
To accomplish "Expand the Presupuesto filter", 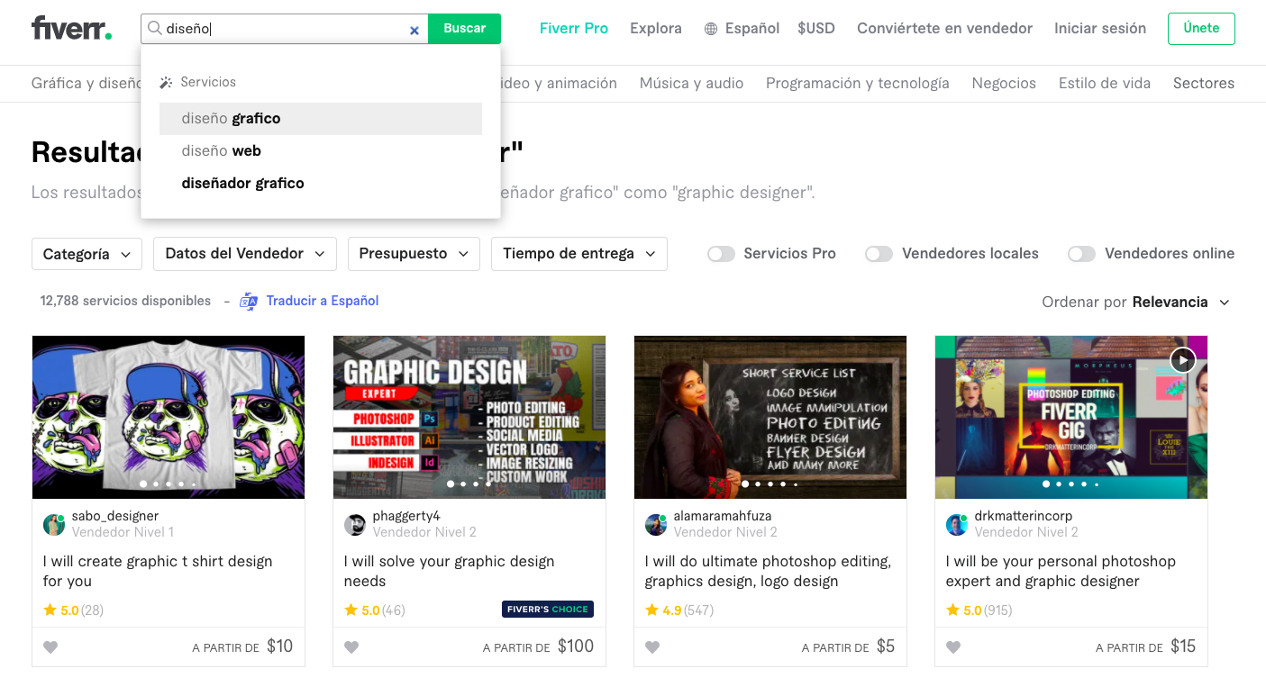I will click(413, 254).
